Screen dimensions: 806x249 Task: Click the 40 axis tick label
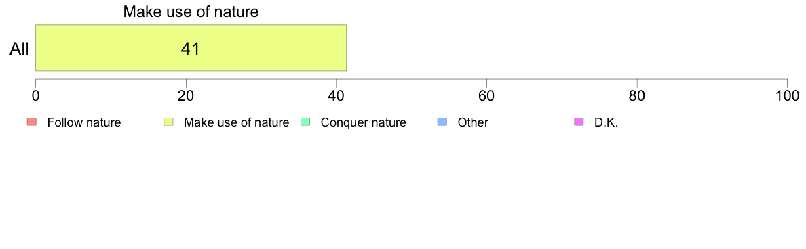337,95
